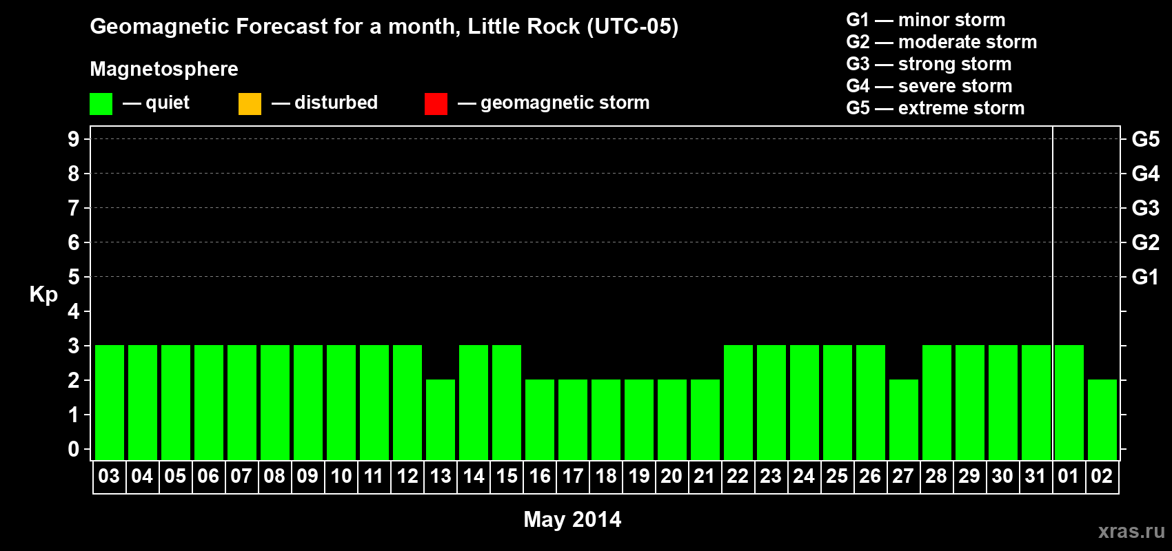The height and width of the screenshot is (551, 1172).
Task: Click the date cell 19
Action: [638, 477]
